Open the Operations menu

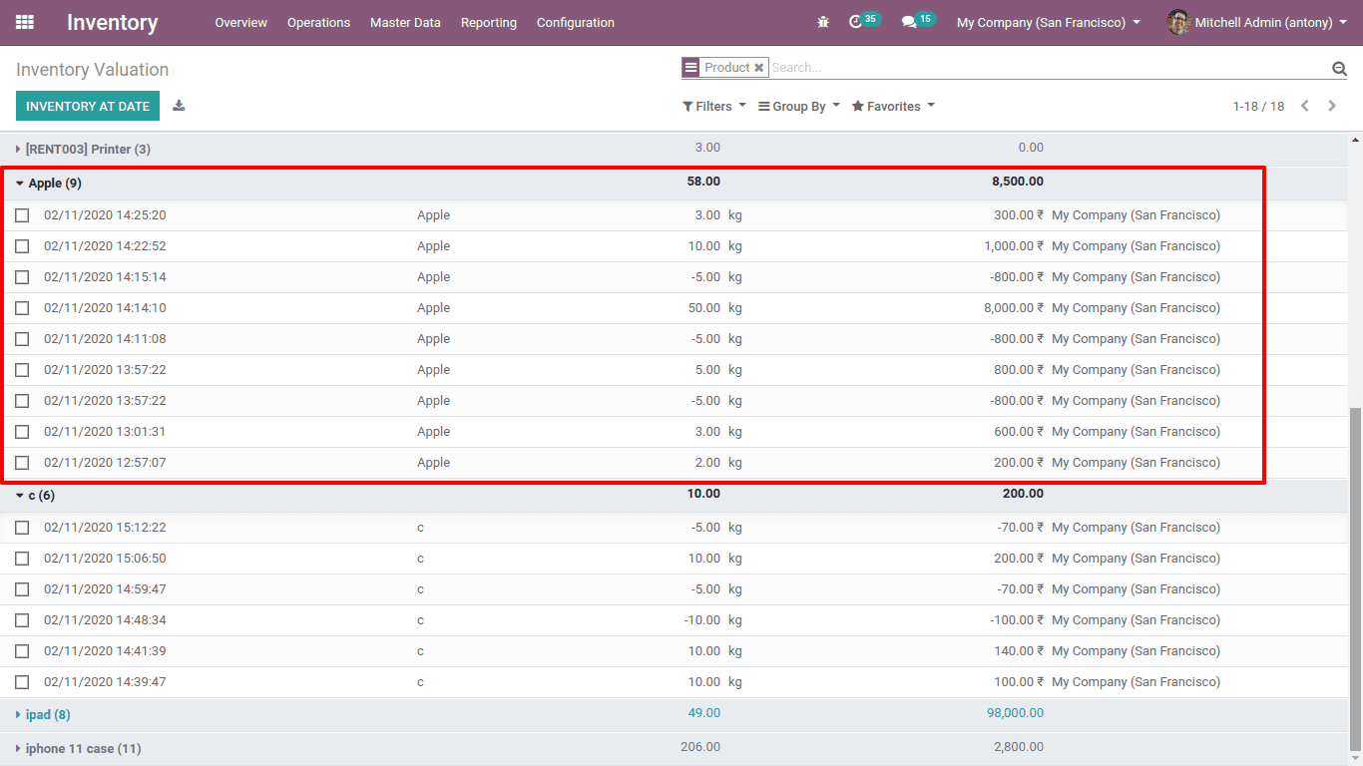pyautogui.click(x=318, y=22)
